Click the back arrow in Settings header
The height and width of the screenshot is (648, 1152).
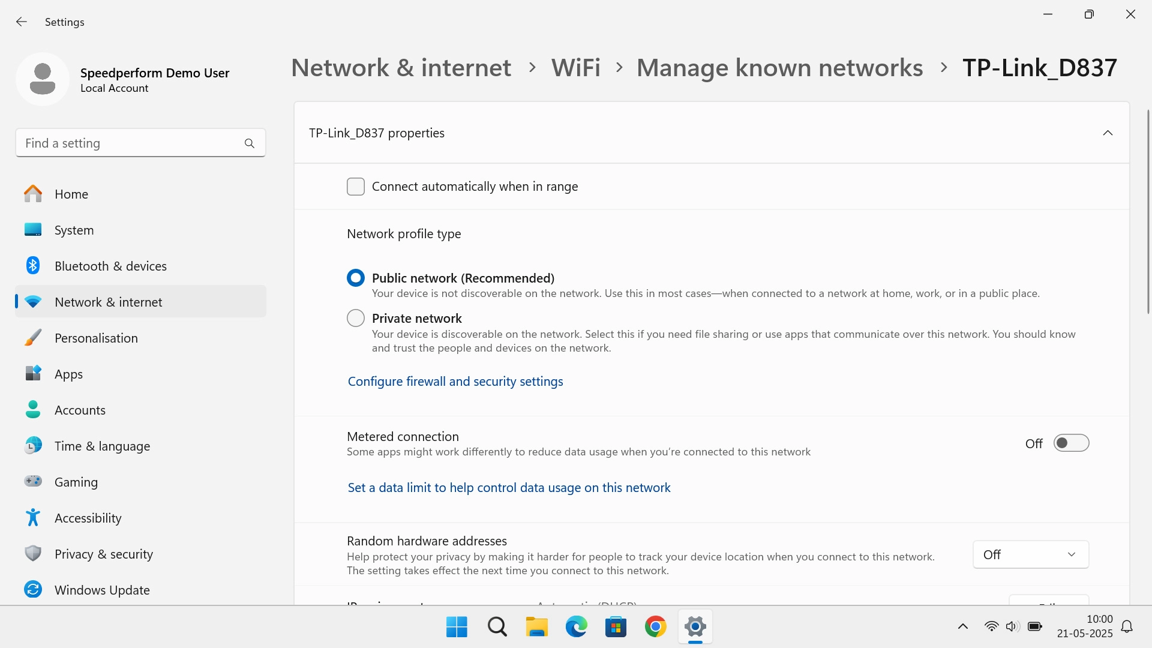[22, 22]
